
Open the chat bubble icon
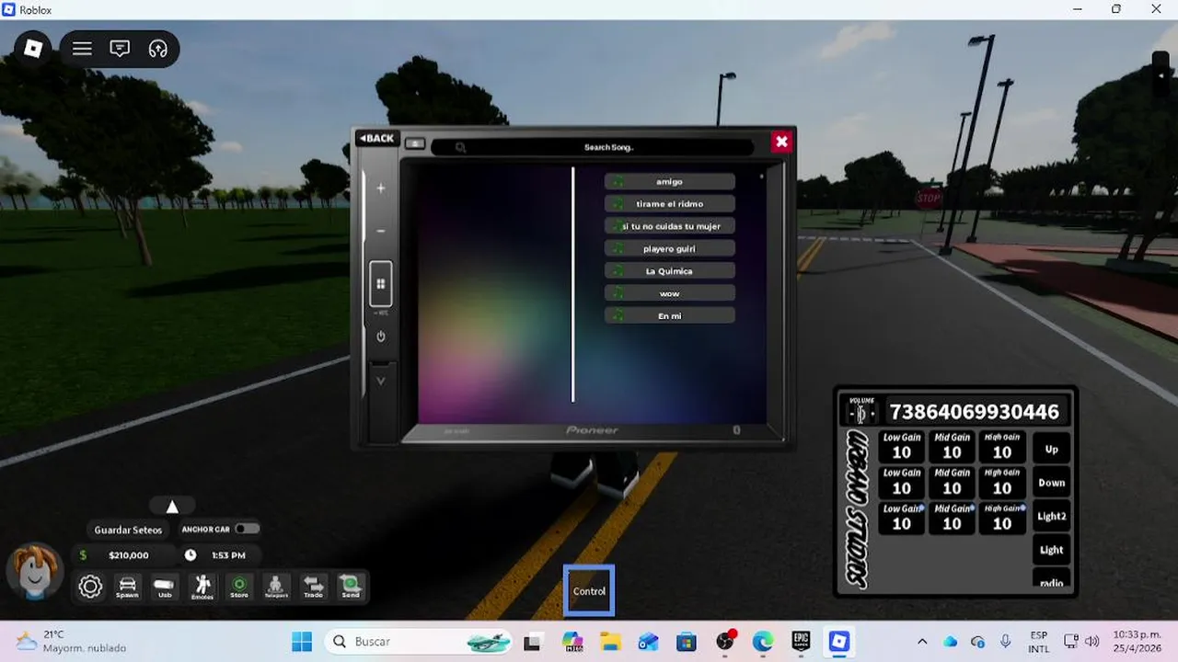120,49
